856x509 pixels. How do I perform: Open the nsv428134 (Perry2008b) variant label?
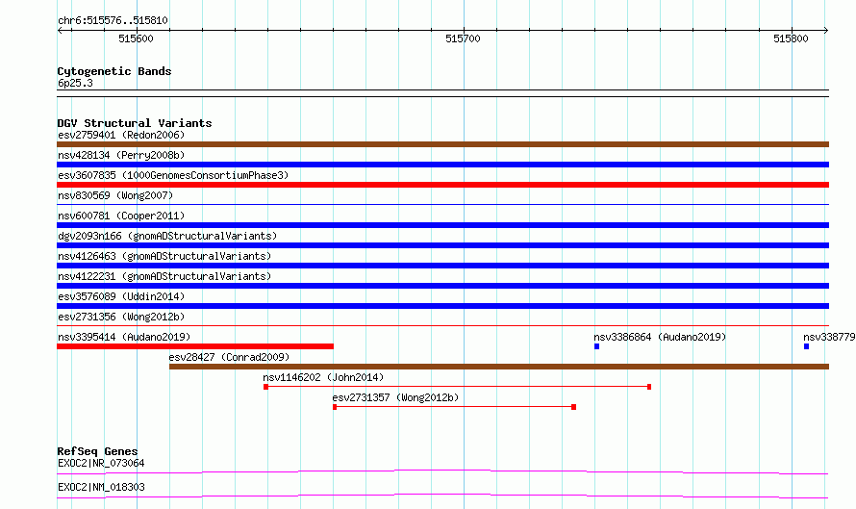[121, 155]
